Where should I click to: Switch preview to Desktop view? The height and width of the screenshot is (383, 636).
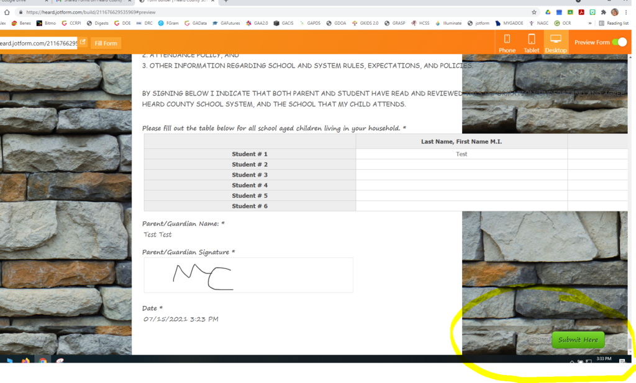click(x=556, y=43)
